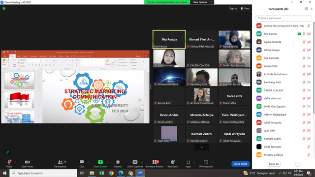Select daffa khoiroon in participant list
Viewport: 315px width, 177px height.
pyautogui.click(x=283, y=98)
